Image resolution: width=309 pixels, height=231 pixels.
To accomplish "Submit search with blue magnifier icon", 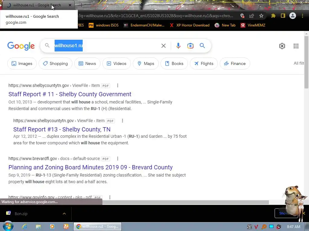I will 202,46.
